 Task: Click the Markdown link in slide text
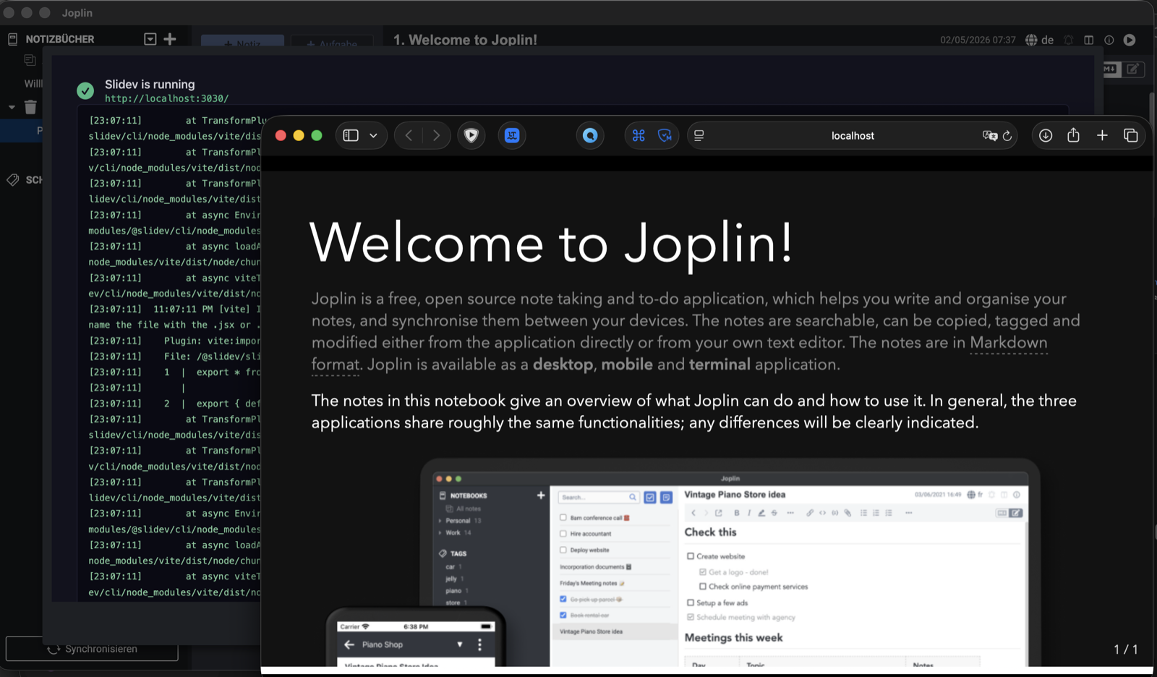[x=1008, y=343]
